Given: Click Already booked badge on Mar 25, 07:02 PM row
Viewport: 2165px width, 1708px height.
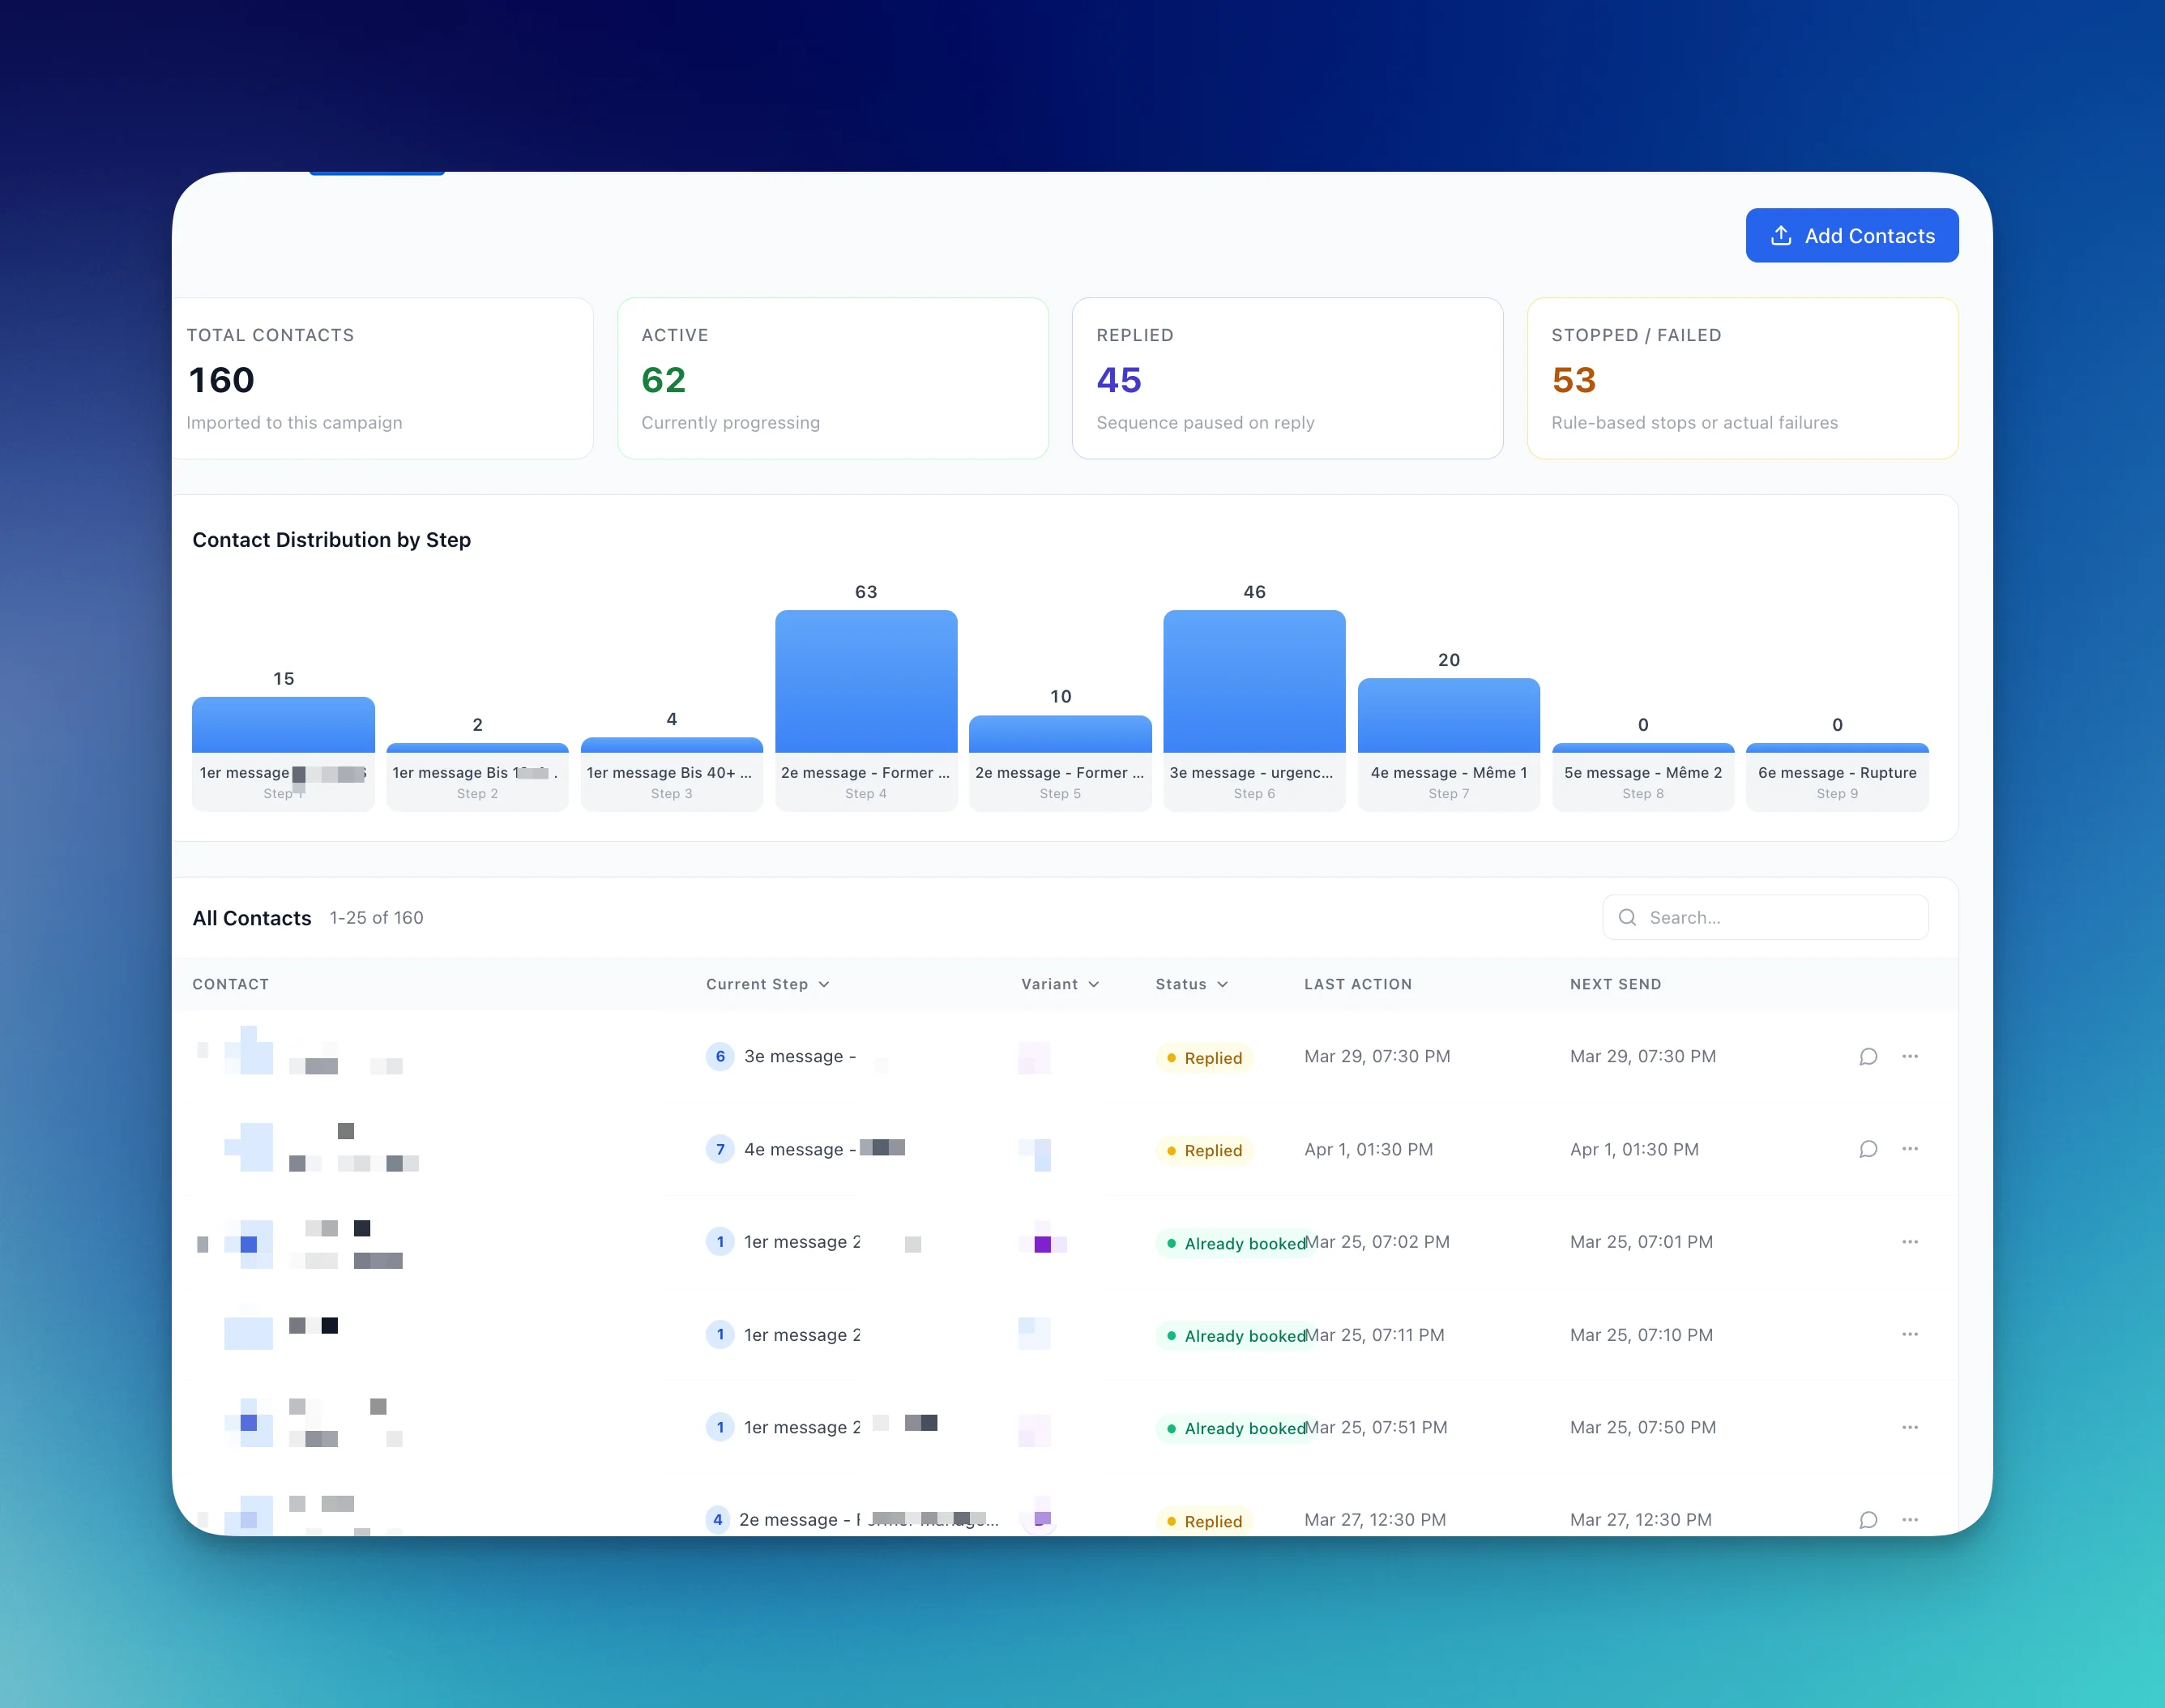Looking at the screenshot, I should pos(1236,1243).
